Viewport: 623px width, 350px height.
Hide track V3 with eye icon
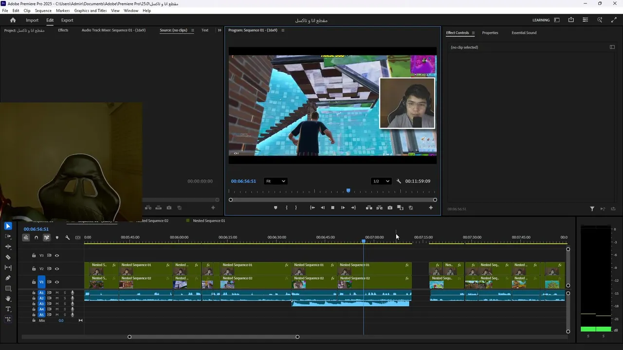coord(57,255)
